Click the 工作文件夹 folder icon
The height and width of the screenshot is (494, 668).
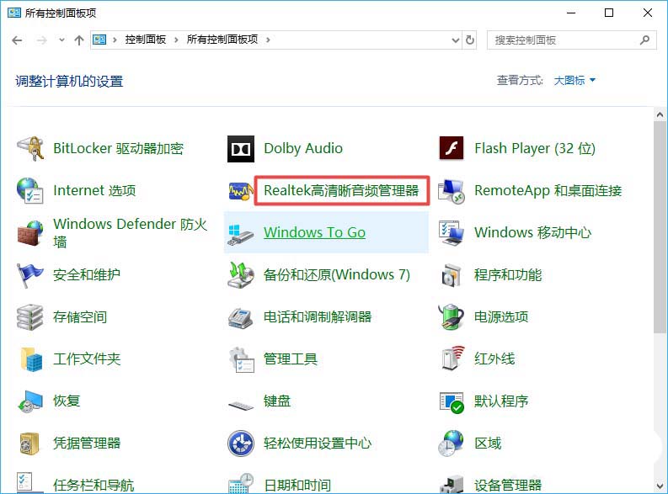click(x=31, y=359)
